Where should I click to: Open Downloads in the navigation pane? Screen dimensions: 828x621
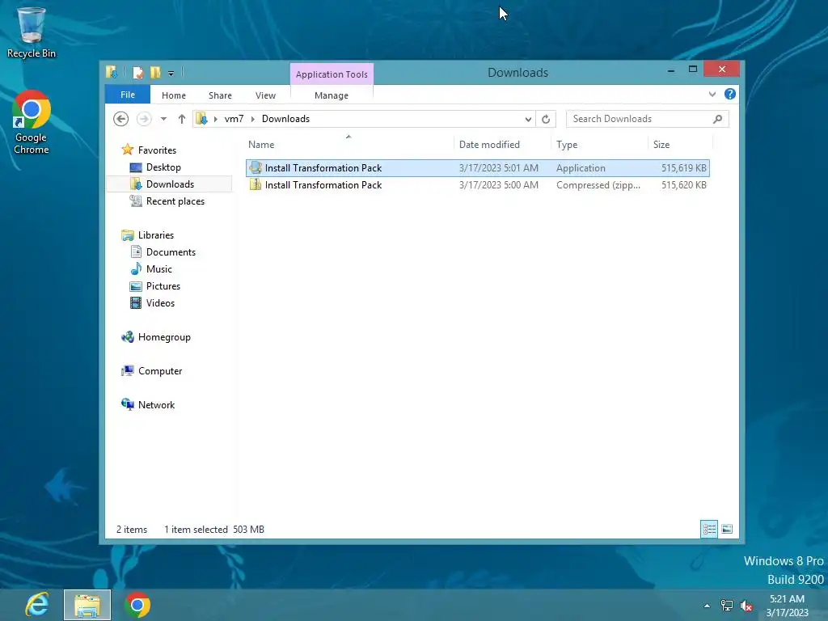pyautogui.click(x=170, y=184)
